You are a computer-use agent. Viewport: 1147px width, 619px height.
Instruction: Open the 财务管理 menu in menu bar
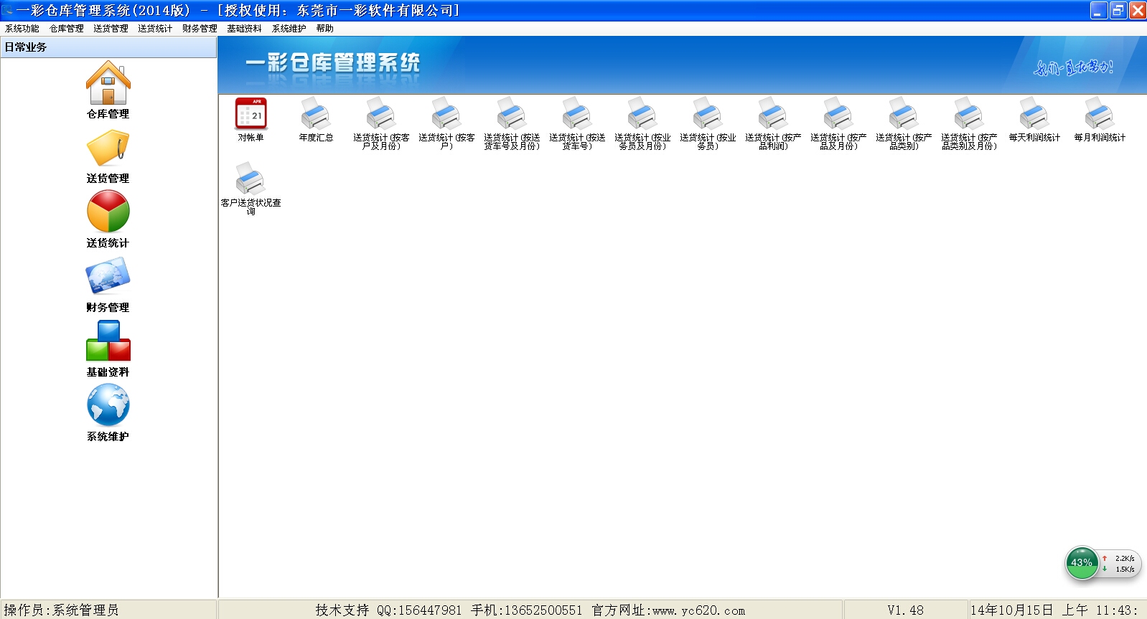click(x=200, y=29)
